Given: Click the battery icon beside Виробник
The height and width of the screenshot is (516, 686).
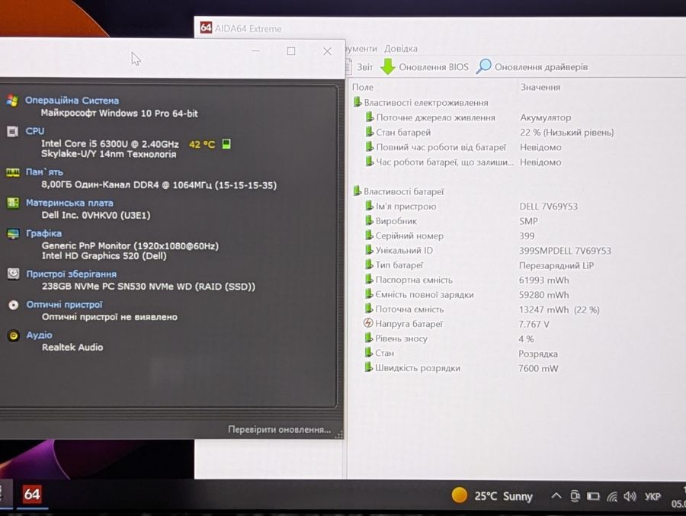Looking at the screenshot, I should pyautogui.click(x=369, y=220).
